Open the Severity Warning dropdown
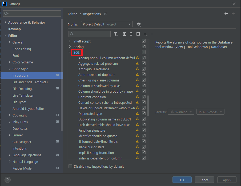Image resolution: width=241 pixels, height=186 pixels. pyautogui.click(x=181, y=112)
